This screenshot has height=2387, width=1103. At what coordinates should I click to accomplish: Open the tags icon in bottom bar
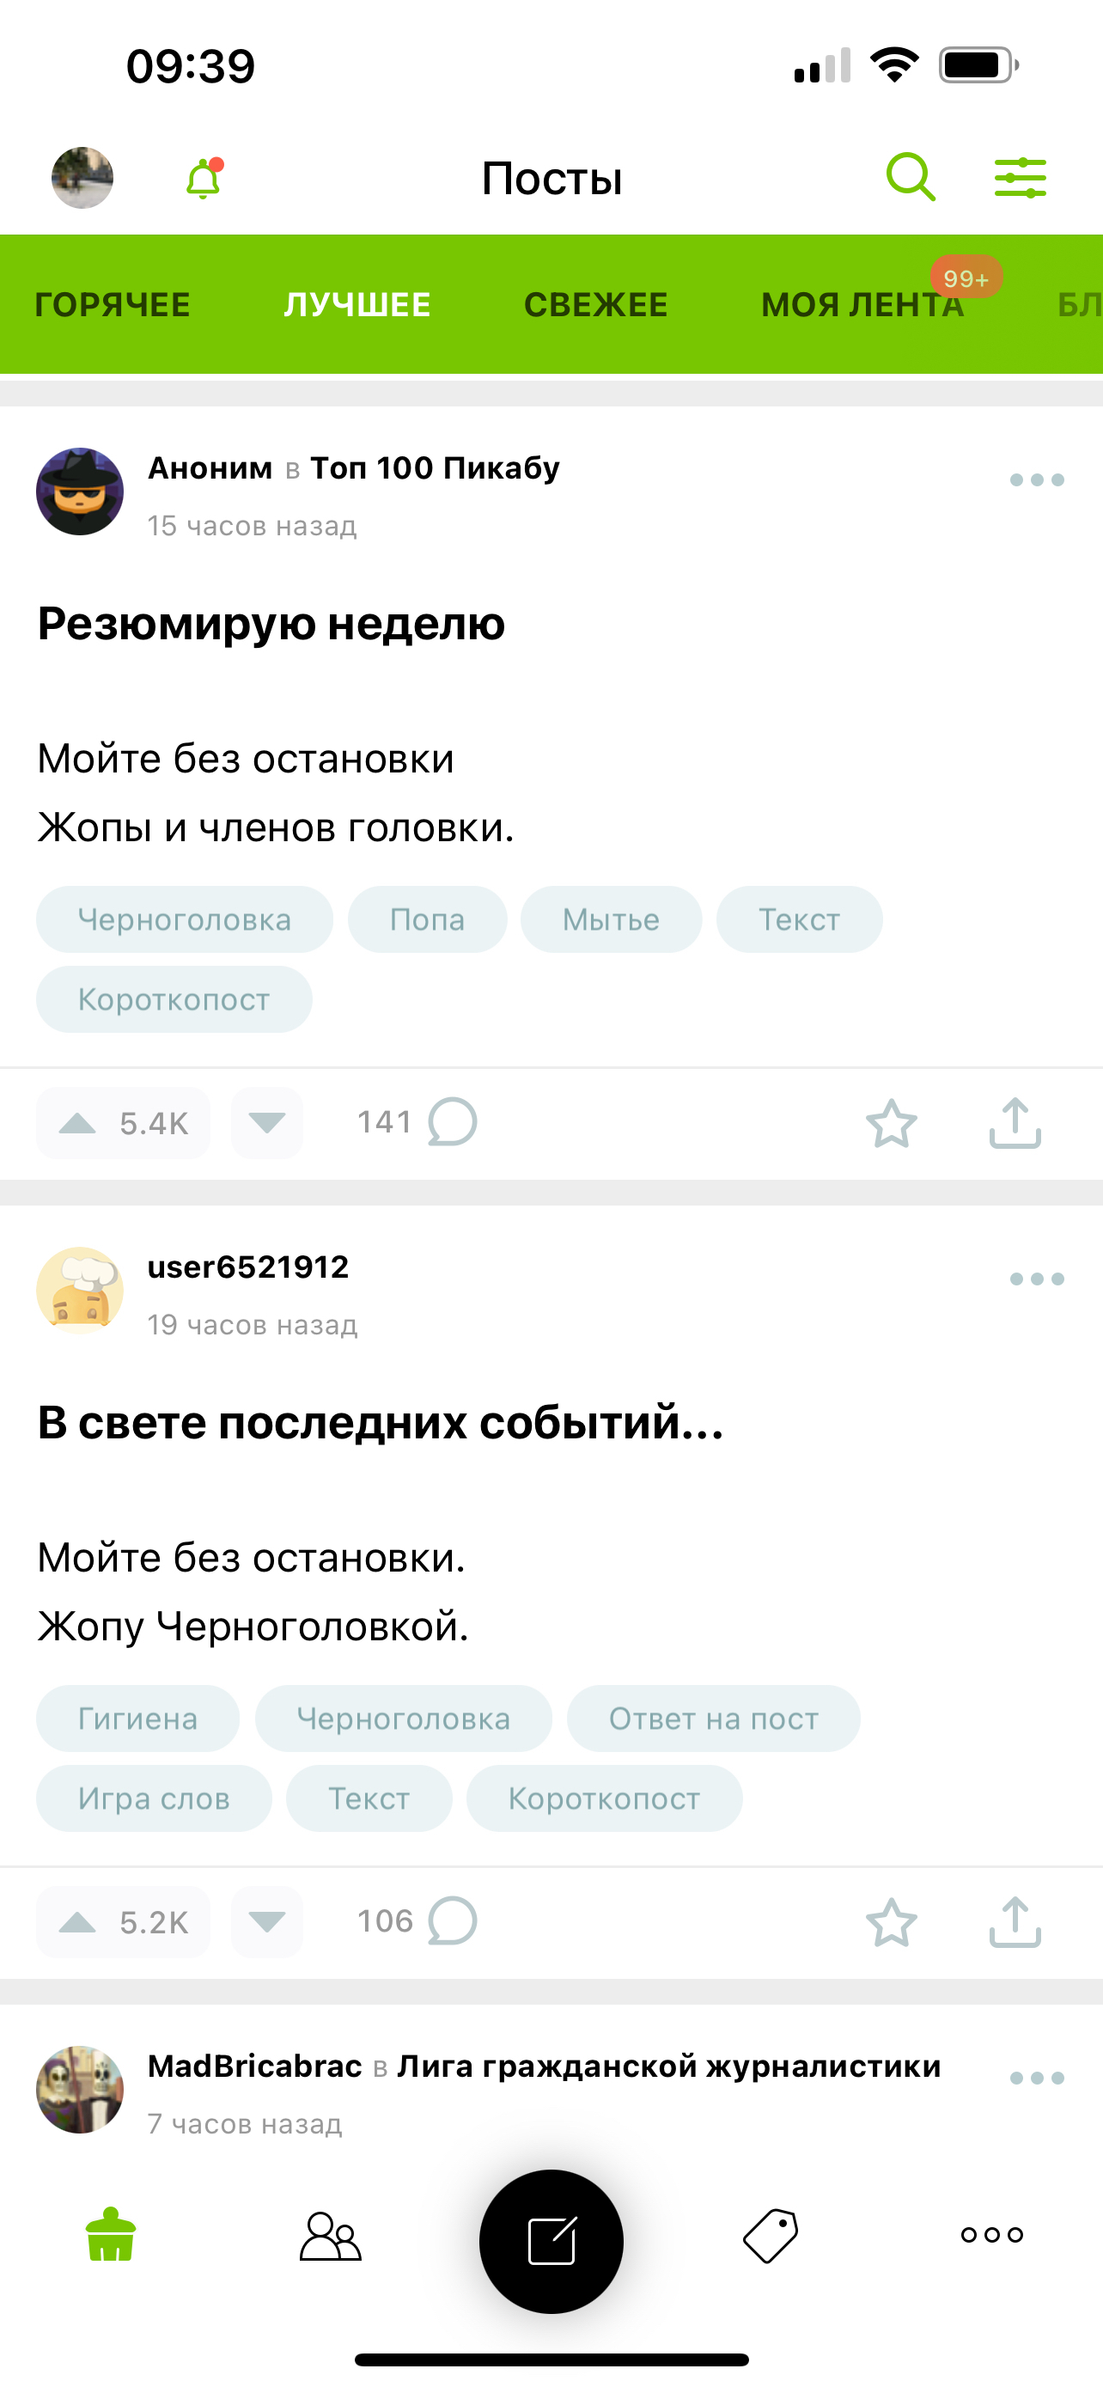pos(771,2236)
